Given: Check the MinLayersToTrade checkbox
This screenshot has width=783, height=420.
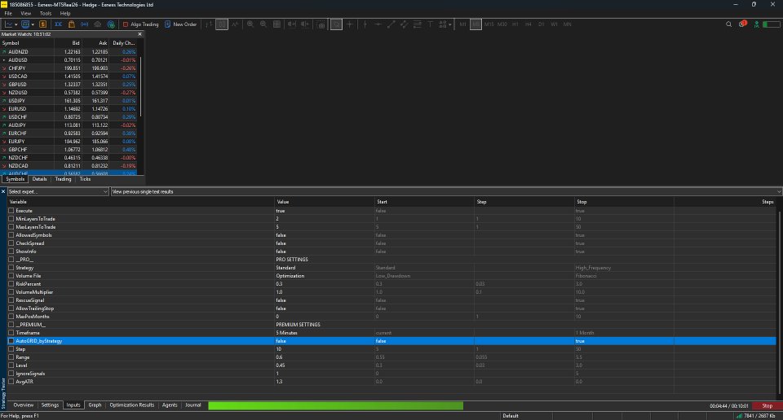Looking at the screenshot, I should (x=11, y=219).
